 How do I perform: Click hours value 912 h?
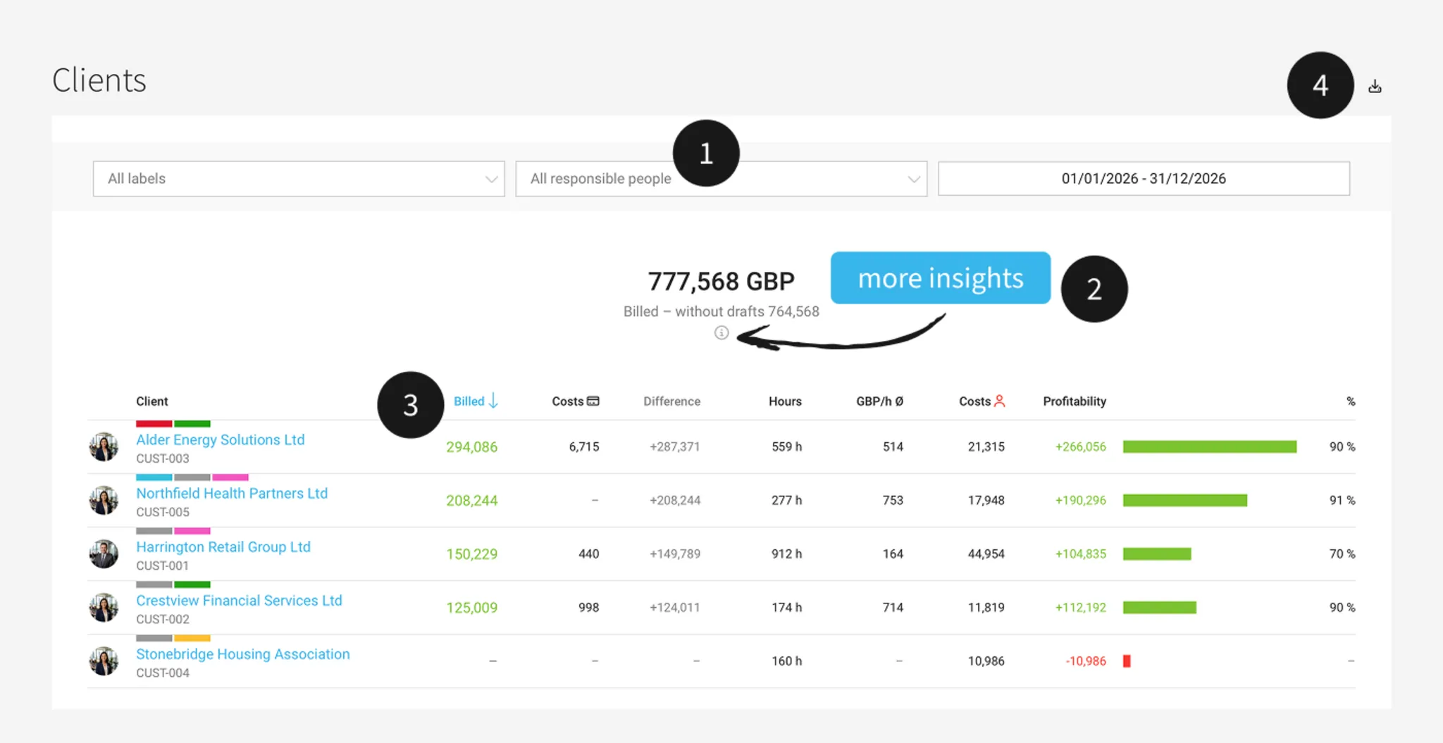pyautogui.click(x=786, y=554)
